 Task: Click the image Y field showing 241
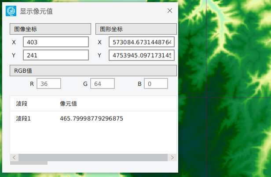56,56
